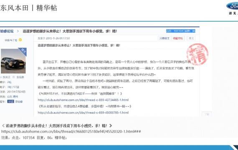238x150 pixels.
Task: Click the slide caption 追逐梦想的脚步从未停止
Action: pyautogui.click(x=57, y=125)
